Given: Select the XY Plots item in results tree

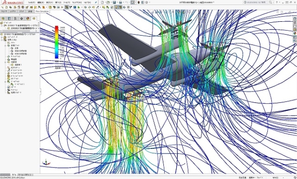Looking at the screenshot, I should click(13, 79).
